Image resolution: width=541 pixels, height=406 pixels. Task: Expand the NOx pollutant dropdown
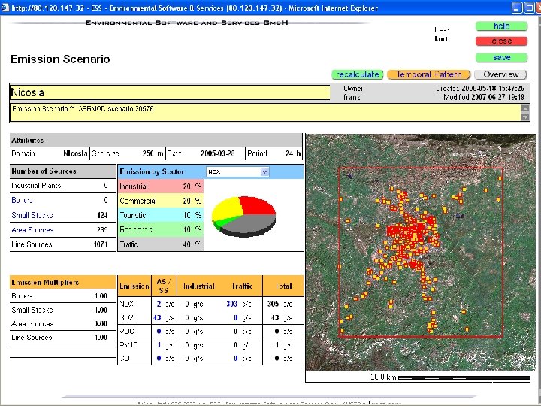pyautogui.click(x=264, y=171)
